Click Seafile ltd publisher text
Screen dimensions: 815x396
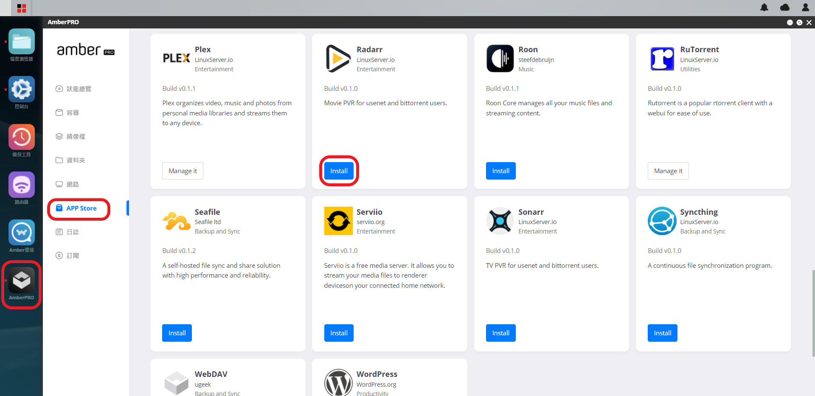pyautogui.click(x=208, y=222)
